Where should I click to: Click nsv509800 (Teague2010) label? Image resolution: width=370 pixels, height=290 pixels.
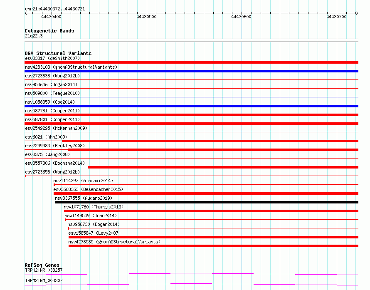[x=52, y=93]
